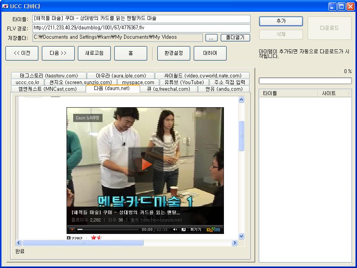Open the 주소 직접 입력 tab
The image size is (357, 268).
(229, 82)
